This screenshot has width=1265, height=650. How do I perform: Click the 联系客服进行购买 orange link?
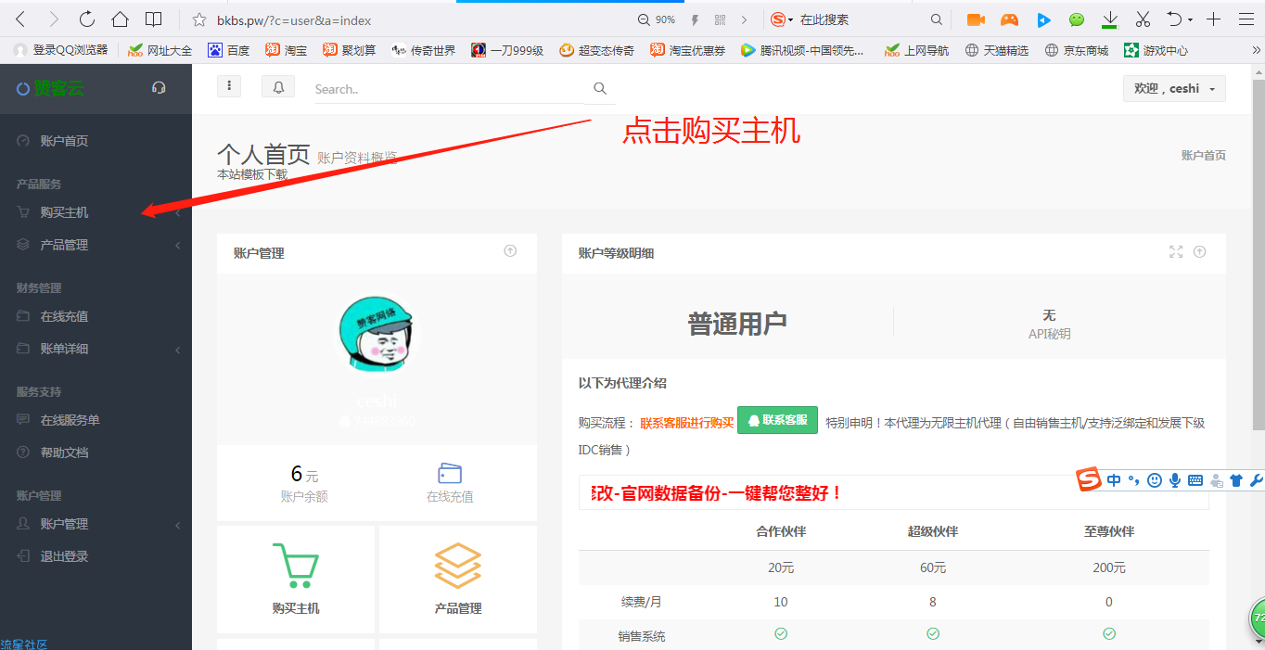(x=687, y=423)
